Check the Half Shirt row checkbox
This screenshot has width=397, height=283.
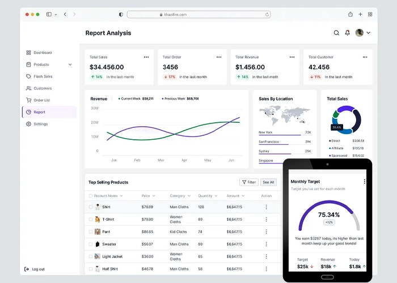(91, 269)
